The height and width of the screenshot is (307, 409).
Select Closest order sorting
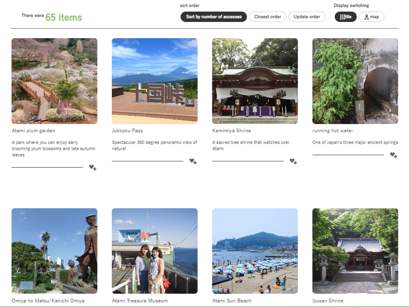pos(267,17)
